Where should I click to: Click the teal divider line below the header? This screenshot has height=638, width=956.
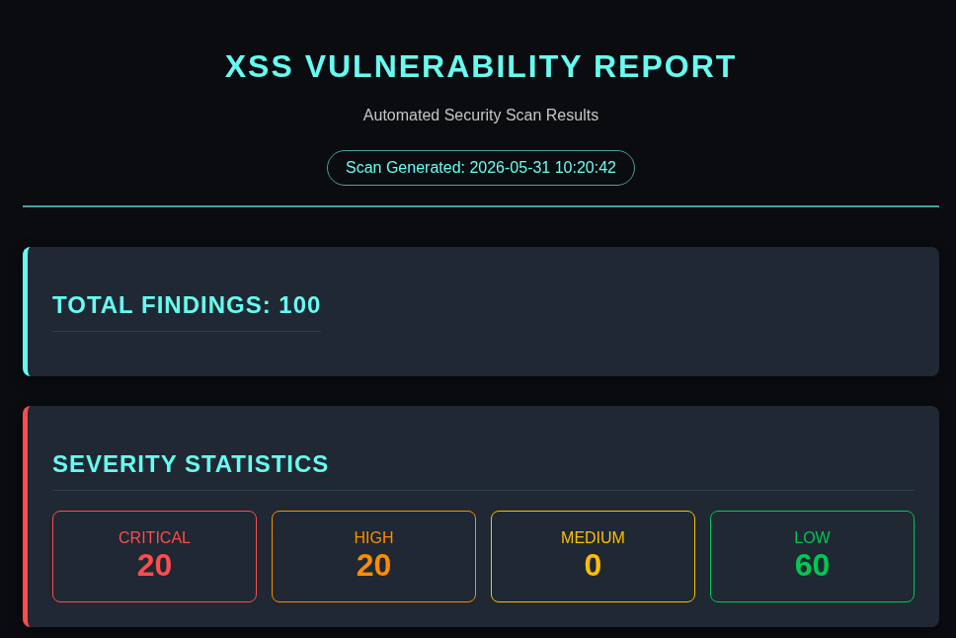click(x=480, y=206)
